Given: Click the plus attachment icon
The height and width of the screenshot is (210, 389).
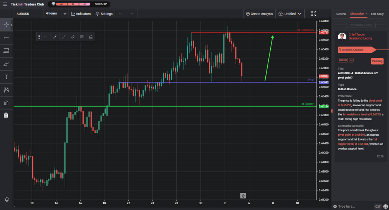Looking at the screenshot, I should (335, 206).
